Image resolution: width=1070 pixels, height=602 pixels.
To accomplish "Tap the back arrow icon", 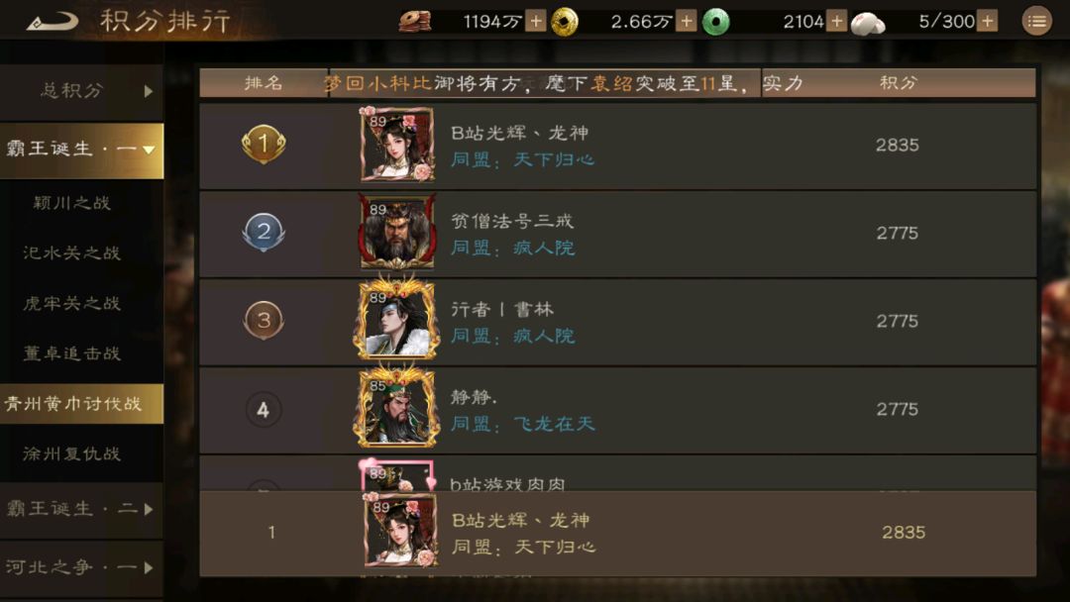I will point(53,21).
